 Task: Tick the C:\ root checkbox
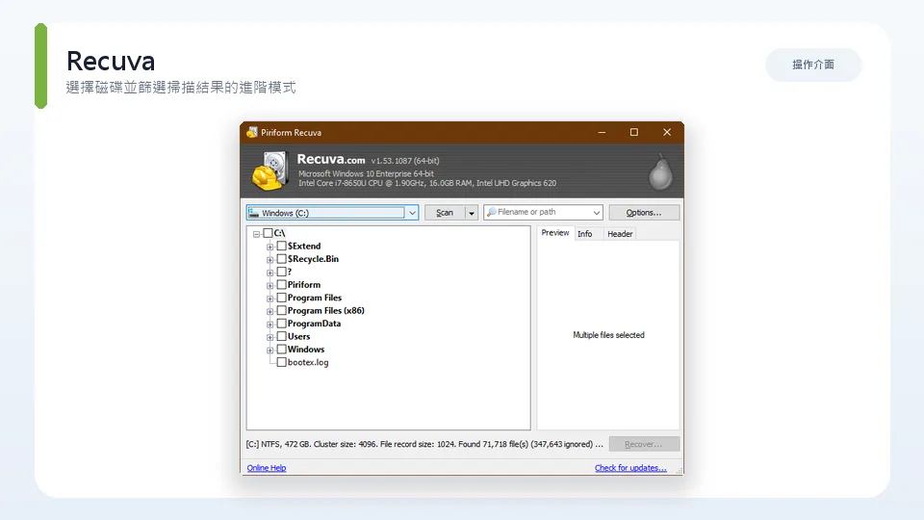click(x=269, y=233)
